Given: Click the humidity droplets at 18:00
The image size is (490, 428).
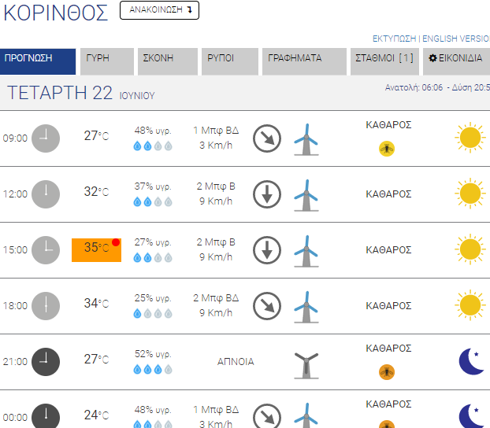Looking at the screenshot, I should click(x=153, y=313).
